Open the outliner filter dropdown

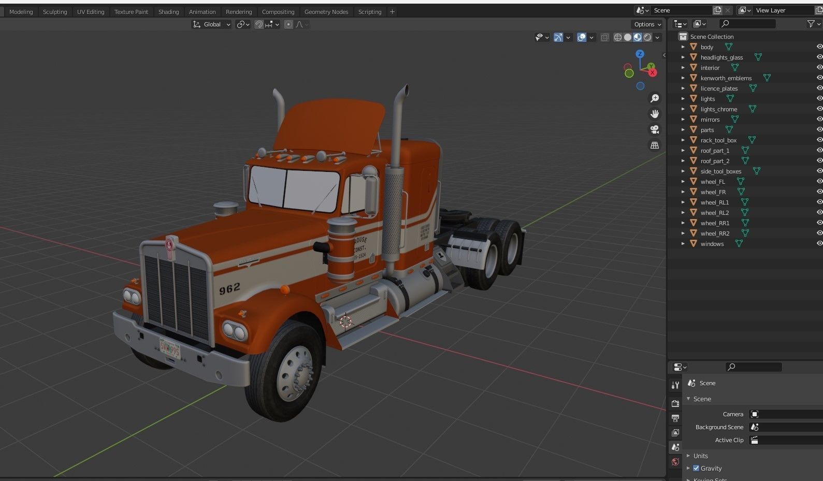[x=814, y=24]
